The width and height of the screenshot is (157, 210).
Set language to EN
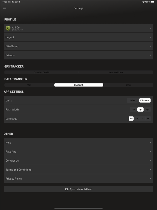point(131,118)
